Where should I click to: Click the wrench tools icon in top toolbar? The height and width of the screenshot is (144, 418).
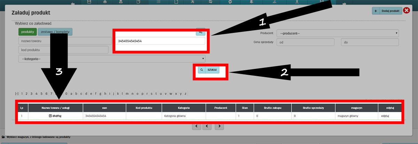click(x=192, y=2)
